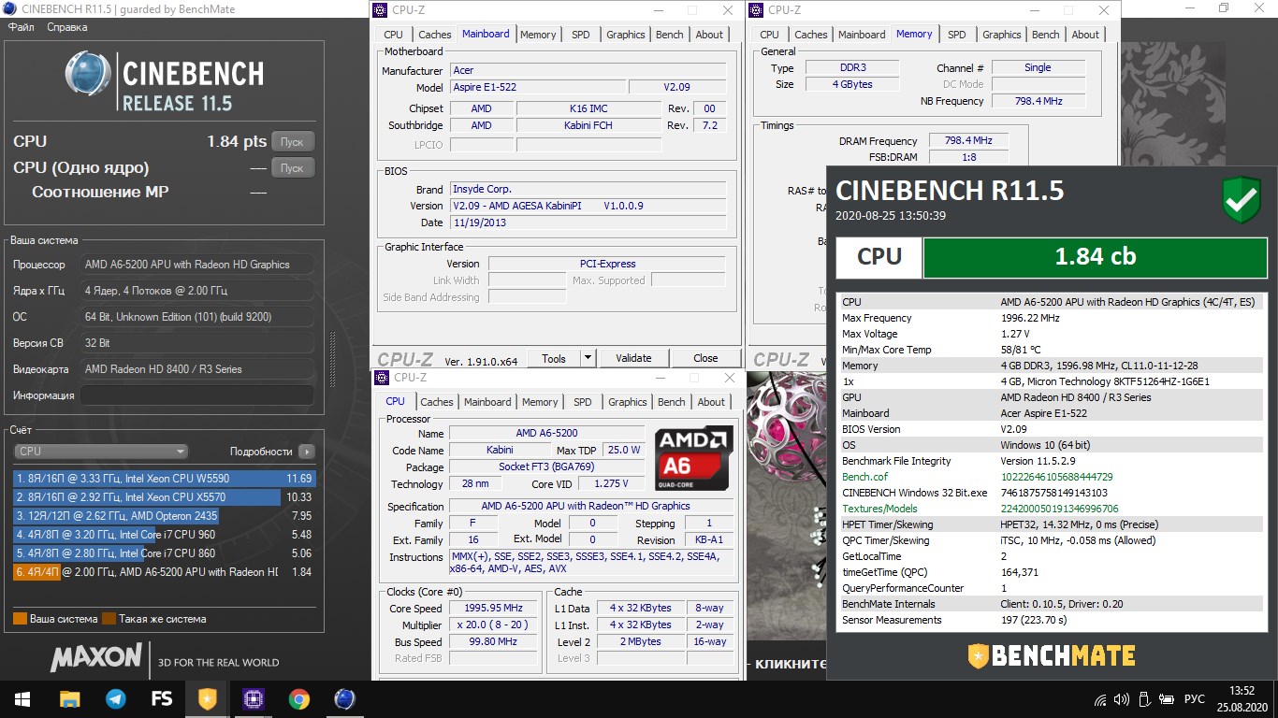Open Справка menu in Cinebench
Image resolution: width=1278 pixels, height=718 pixels.
pyautogui.click(x=65, y=27)
